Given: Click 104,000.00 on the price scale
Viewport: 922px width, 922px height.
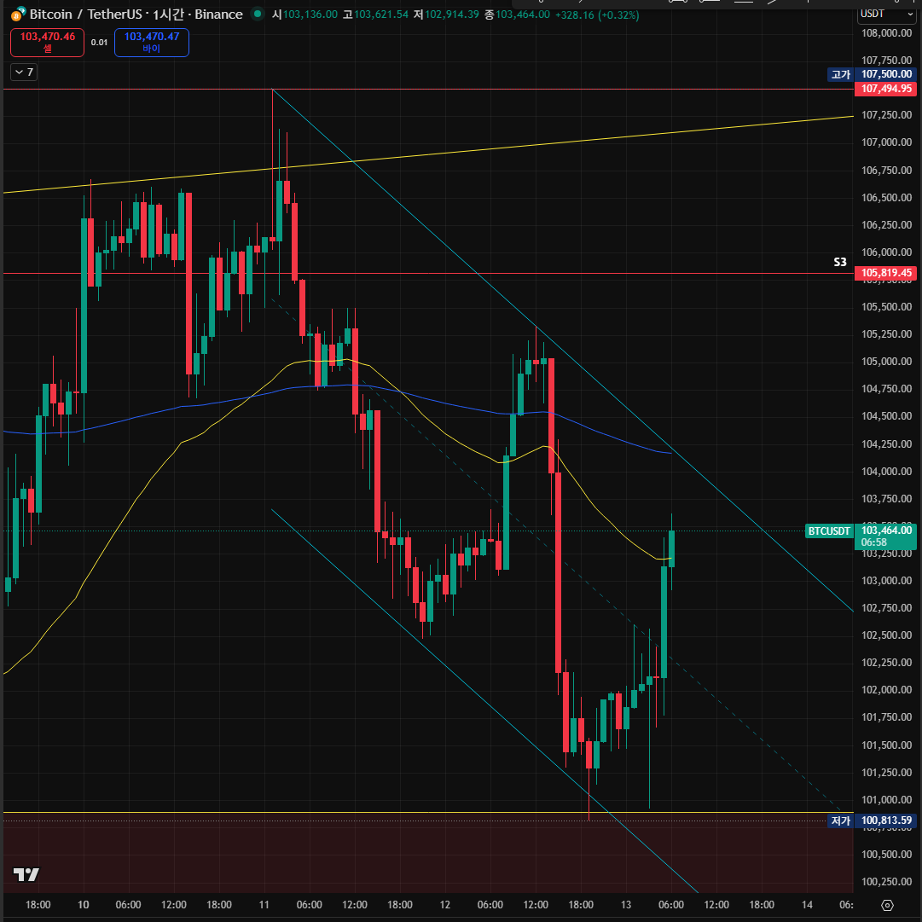Looking at the screenshot, I should point(886,471).
